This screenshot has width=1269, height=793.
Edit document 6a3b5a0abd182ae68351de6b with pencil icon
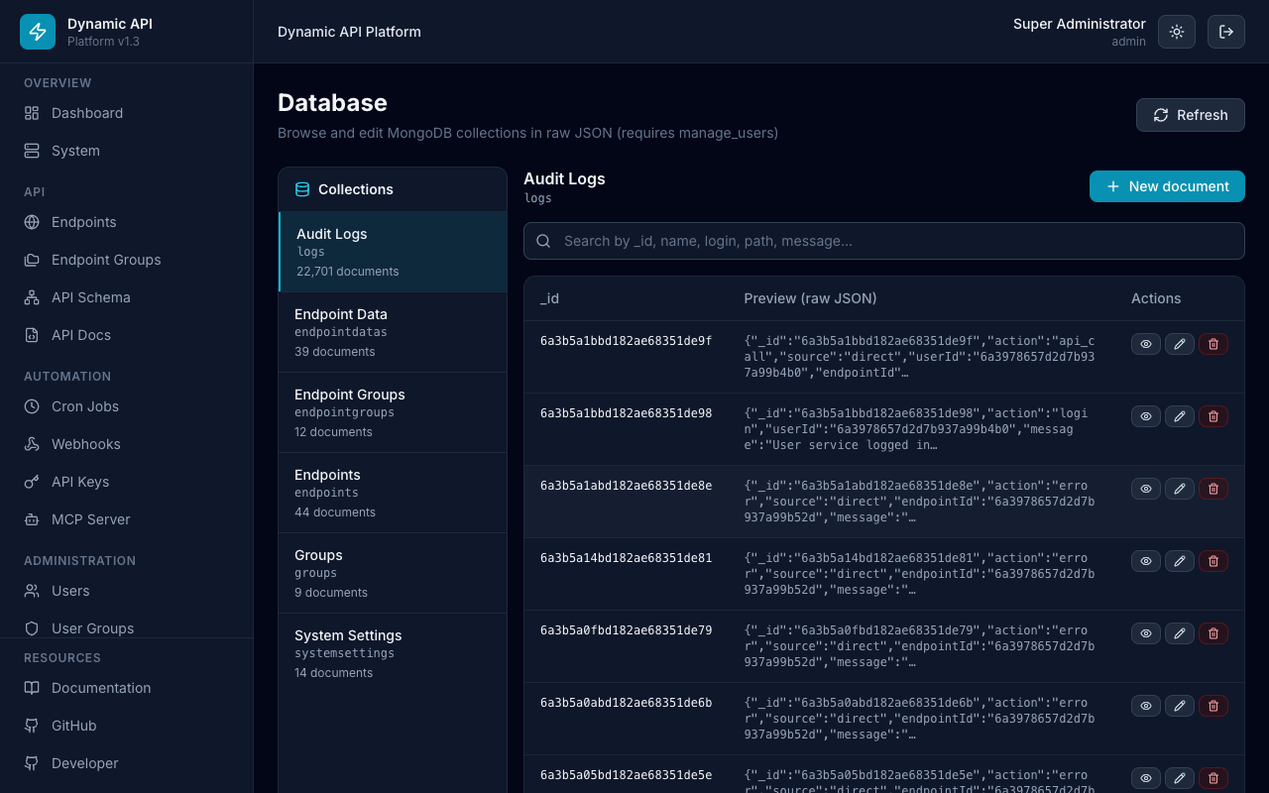(x=1180, y=706)
